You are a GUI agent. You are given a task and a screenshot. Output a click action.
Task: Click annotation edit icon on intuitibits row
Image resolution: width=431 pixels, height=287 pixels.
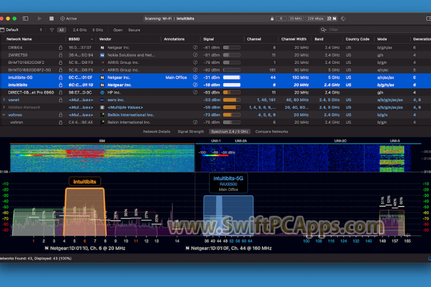pos(195,85)
